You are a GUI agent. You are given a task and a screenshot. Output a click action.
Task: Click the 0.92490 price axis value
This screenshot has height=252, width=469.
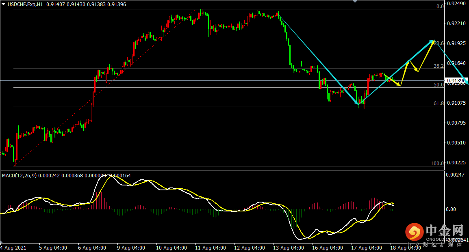(456, 4)
